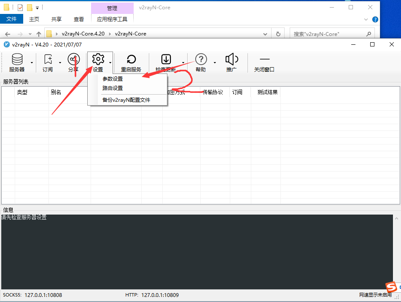401x302 pixels.
Task: Click the 分享 share toolbar icon
Action: (x=74, y=63)
